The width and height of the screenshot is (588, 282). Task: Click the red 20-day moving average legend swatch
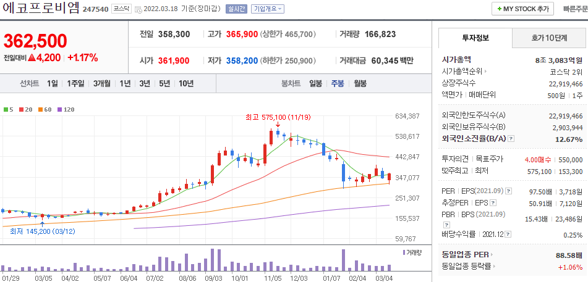click(22, 110)
